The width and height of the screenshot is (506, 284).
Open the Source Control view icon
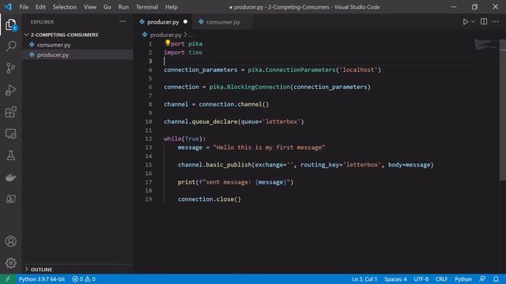click(10, 69)
